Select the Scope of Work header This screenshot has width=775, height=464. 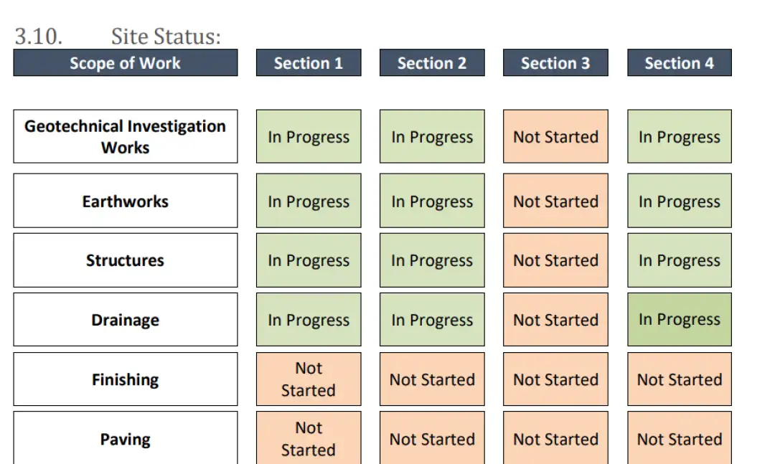[125, 63]
